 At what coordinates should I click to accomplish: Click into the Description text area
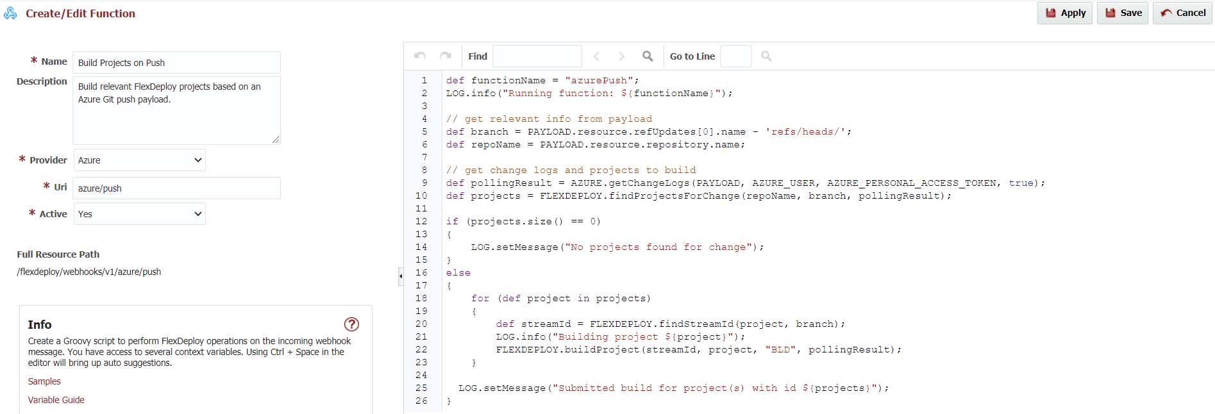176,110
